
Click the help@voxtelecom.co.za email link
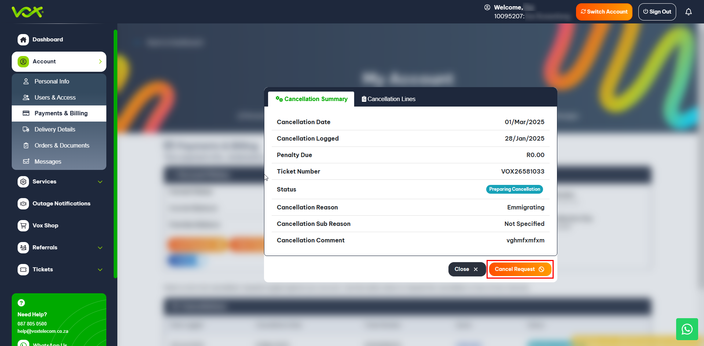click(x=43, y=331)
